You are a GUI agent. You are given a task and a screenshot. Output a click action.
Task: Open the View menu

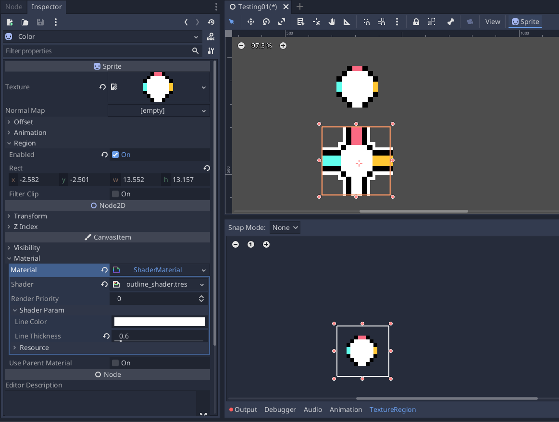493,21
